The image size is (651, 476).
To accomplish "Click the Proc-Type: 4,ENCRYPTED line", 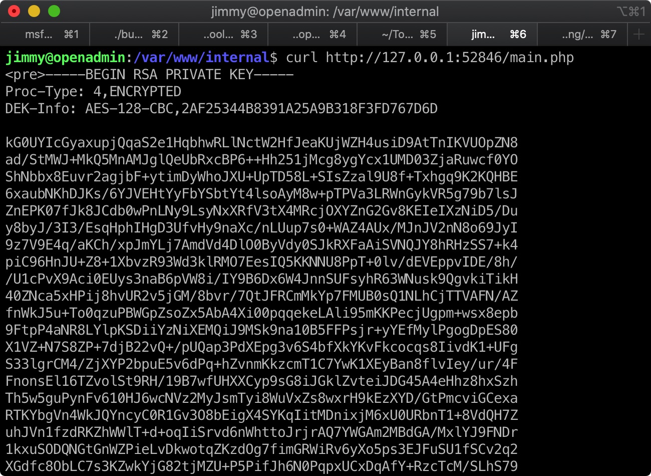I will pos(93,92).
